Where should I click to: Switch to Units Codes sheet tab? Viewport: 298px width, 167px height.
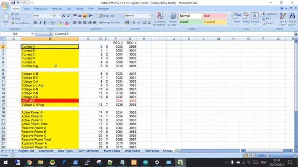click(132, 151)
